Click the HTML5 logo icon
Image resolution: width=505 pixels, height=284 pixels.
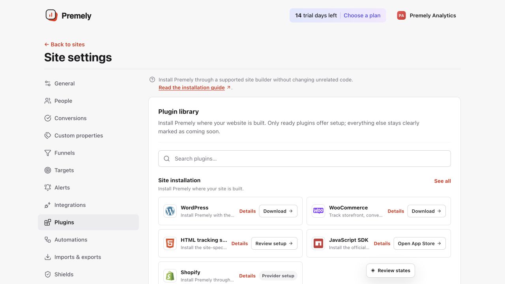[x=170, y=243]
